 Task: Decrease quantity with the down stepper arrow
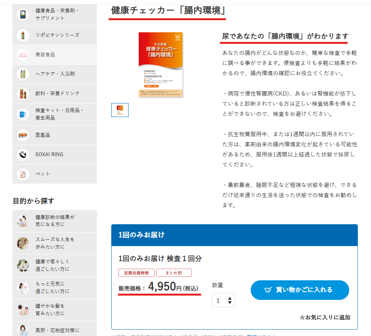(x=230, y=303)
